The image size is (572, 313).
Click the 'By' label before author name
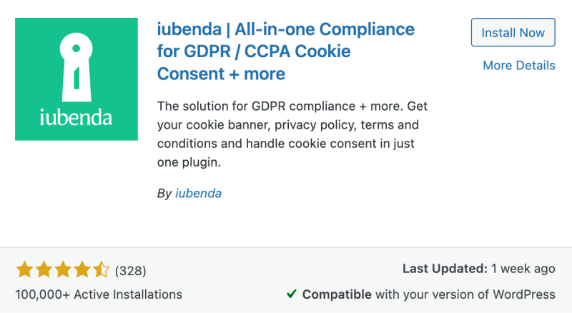pyautogui.click(x=164, y=193)
